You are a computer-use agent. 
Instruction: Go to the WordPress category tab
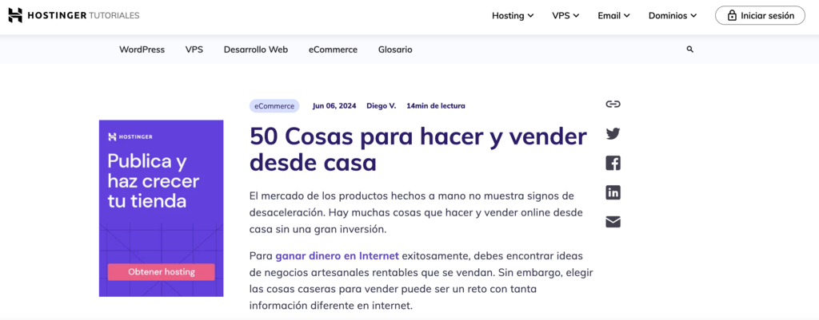tap(142, 49)
